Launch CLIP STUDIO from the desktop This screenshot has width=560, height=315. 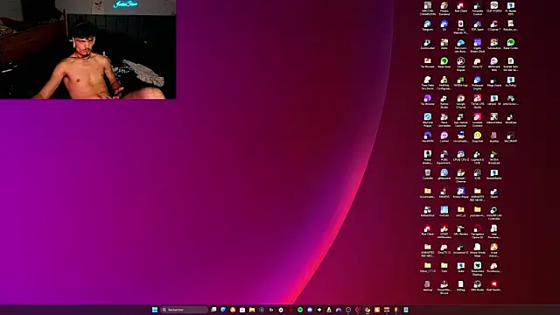493,7
